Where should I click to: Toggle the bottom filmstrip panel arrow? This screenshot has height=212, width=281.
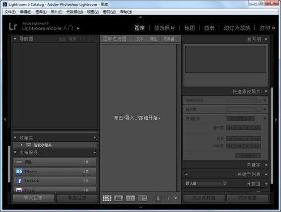coord(140,207)
